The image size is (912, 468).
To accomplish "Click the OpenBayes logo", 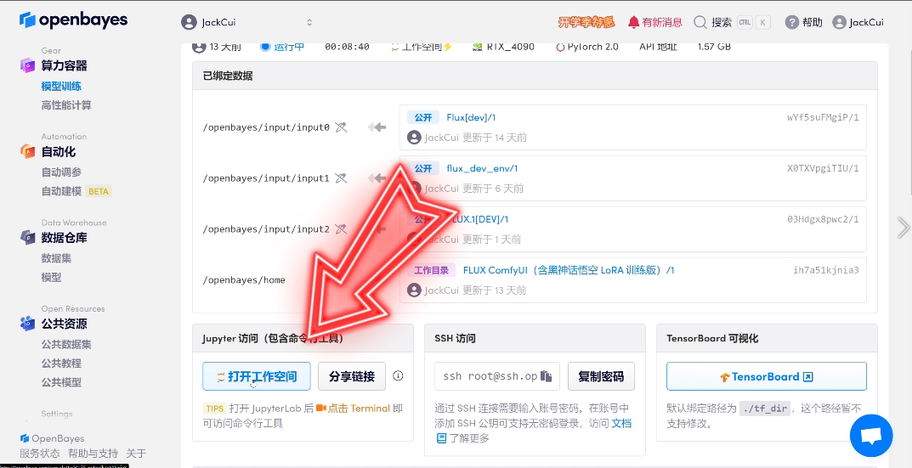I will tap(73, 20).
